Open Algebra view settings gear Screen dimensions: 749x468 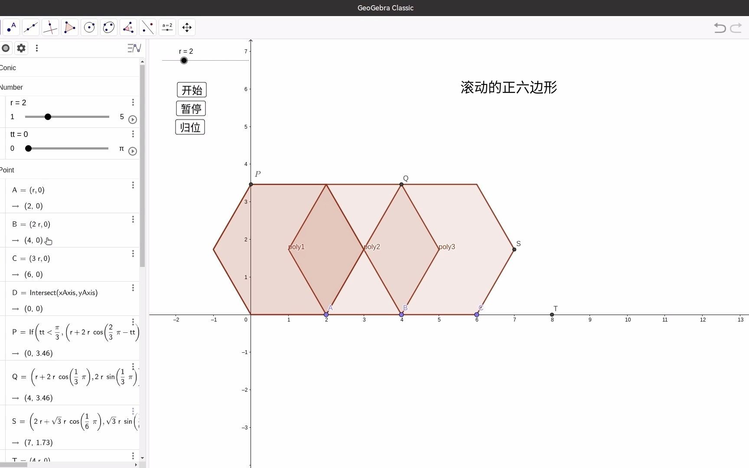point(21,48)
